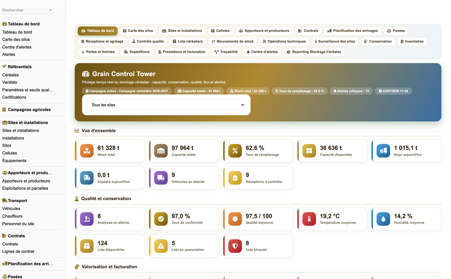Open the Inventaires tab
This screenshot has height=279, width=451.
[412, 41]
